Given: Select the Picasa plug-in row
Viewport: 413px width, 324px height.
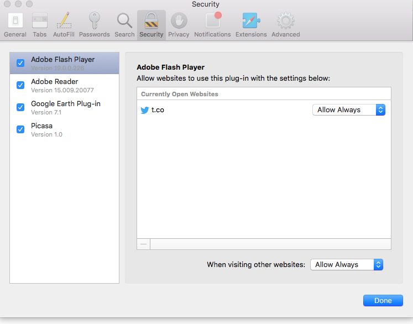Looking at the screenshot, I should coord(64,129).
